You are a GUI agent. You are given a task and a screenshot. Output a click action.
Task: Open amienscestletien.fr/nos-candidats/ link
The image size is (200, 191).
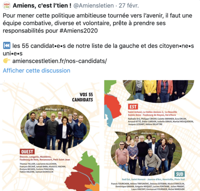(60, 61)
